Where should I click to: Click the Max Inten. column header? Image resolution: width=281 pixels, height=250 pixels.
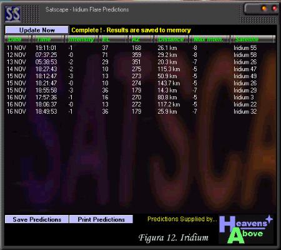tap(210, 39)
